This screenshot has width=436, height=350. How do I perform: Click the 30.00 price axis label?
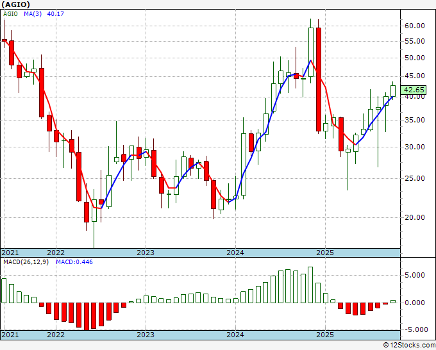pyautogui.click(x=415, y=147)
